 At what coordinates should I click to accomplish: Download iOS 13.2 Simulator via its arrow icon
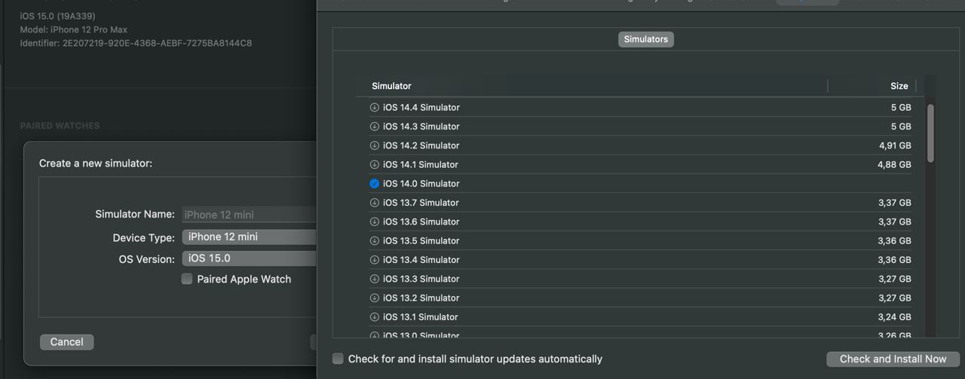click(374, 298)
